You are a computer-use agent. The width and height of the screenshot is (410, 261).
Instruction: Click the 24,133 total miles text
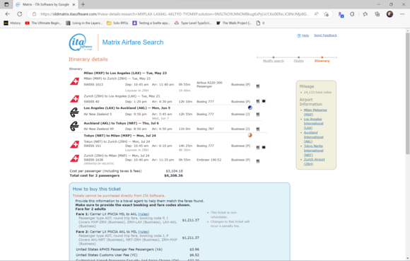coord(317,93)
